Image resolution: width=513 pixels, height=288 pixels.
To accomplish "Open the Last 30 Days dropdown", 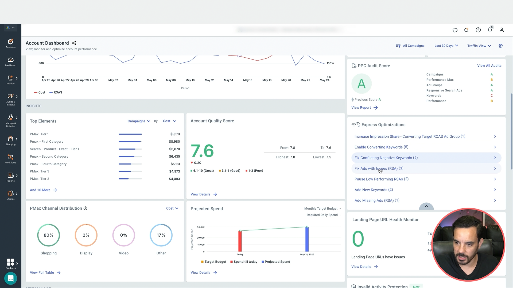I will (446, 46).
